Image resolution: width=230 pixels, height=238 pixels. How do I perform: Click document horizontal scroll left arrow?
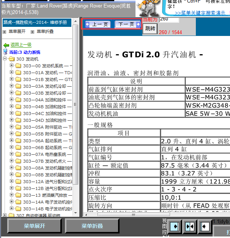86,215
